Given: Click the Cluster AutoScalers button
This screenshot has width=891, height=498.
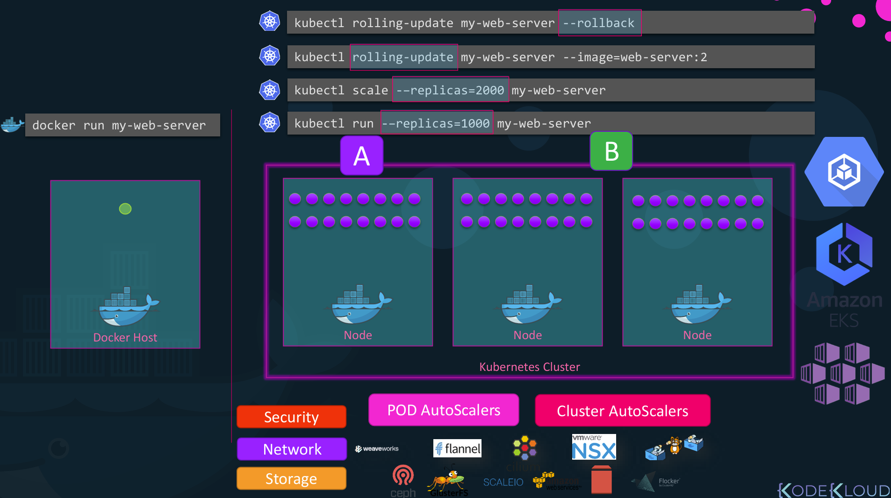Looking at the screenshot, I should click(622, 411).
